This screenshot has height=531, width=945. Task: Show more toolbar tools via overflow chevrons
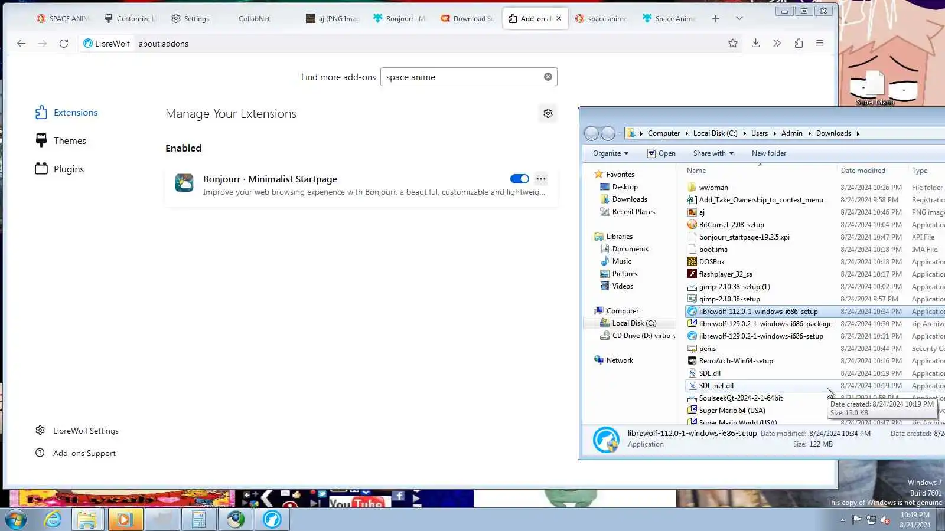[777, 43]
